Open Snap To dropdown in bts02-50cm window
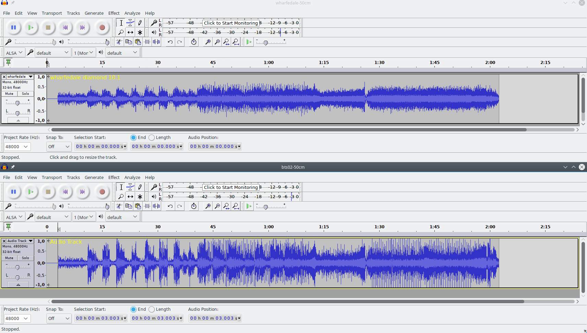Viewport: 587px width, 333px height. pyautogui.click(x=59, y=318)
